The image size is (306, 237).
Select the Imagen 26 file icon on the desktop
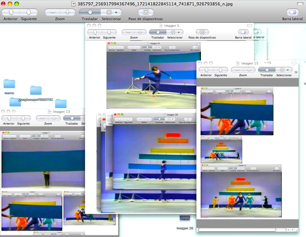point(185,218)
